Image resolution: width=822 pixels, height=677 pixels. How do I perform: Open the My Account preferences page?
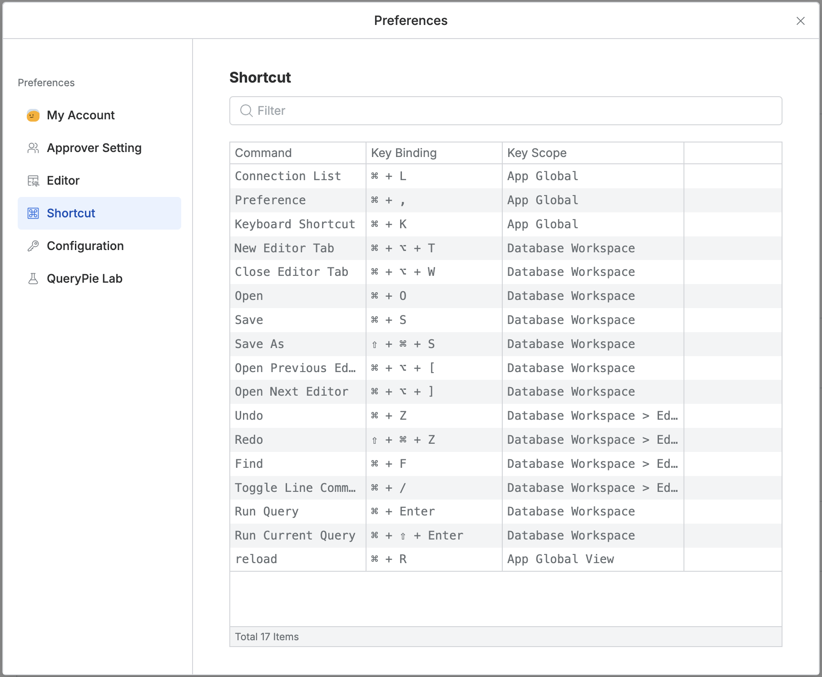81,115
